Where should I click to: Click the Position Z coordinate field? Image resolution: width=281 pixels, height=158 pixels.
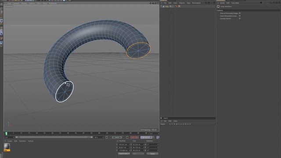124,150
